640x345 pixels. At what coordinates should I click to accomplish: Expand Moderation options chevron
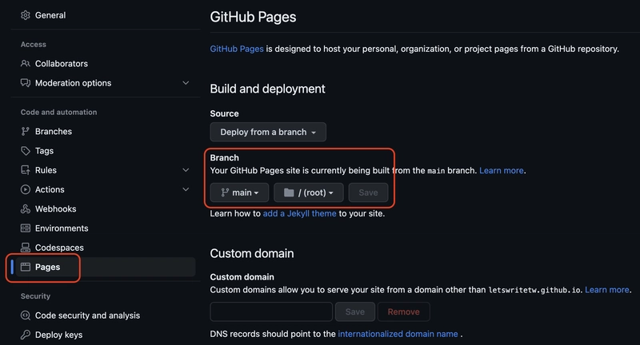186,83
